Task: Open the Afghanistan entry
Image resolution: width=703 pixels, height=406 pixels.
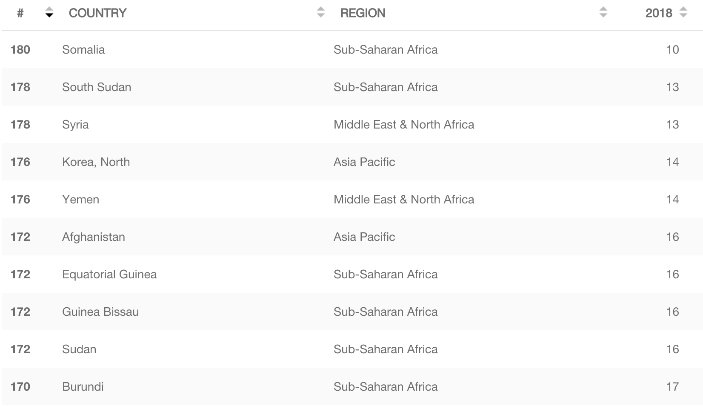Action: pyautogui.click(x=94, y=237)
